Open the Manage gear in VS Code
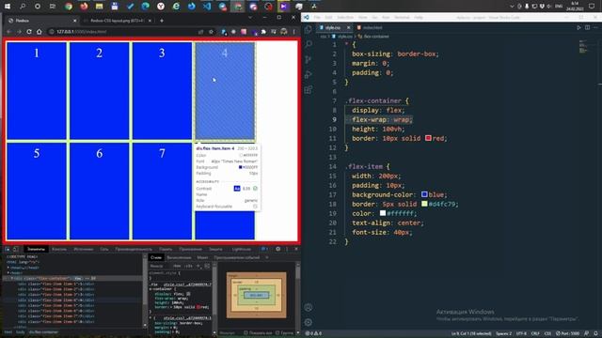This screenshot has width=602, height=338. pyautogui.click(x=309, y=322)
